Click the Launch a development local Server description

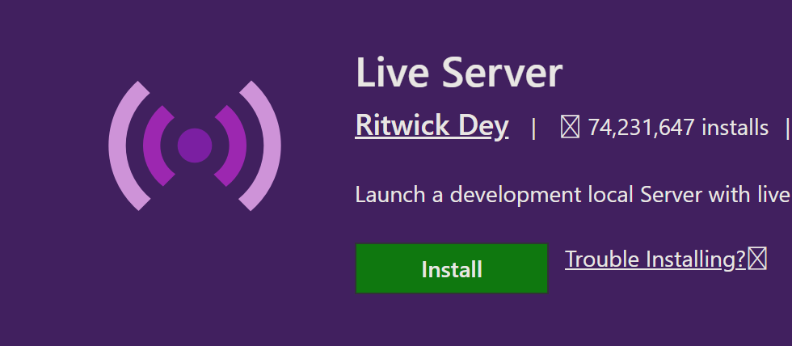click(573, 195)
